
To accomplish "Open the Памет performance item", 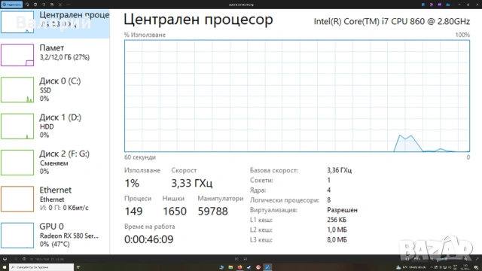I will [55, 55].
